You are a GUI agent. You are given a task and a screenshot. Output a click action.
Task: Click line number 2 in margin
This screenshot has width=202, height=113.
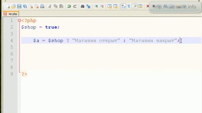pyautogui.click(x=12, y=27)
